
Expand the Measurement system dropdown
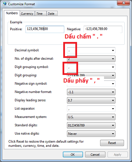(91, 117)
